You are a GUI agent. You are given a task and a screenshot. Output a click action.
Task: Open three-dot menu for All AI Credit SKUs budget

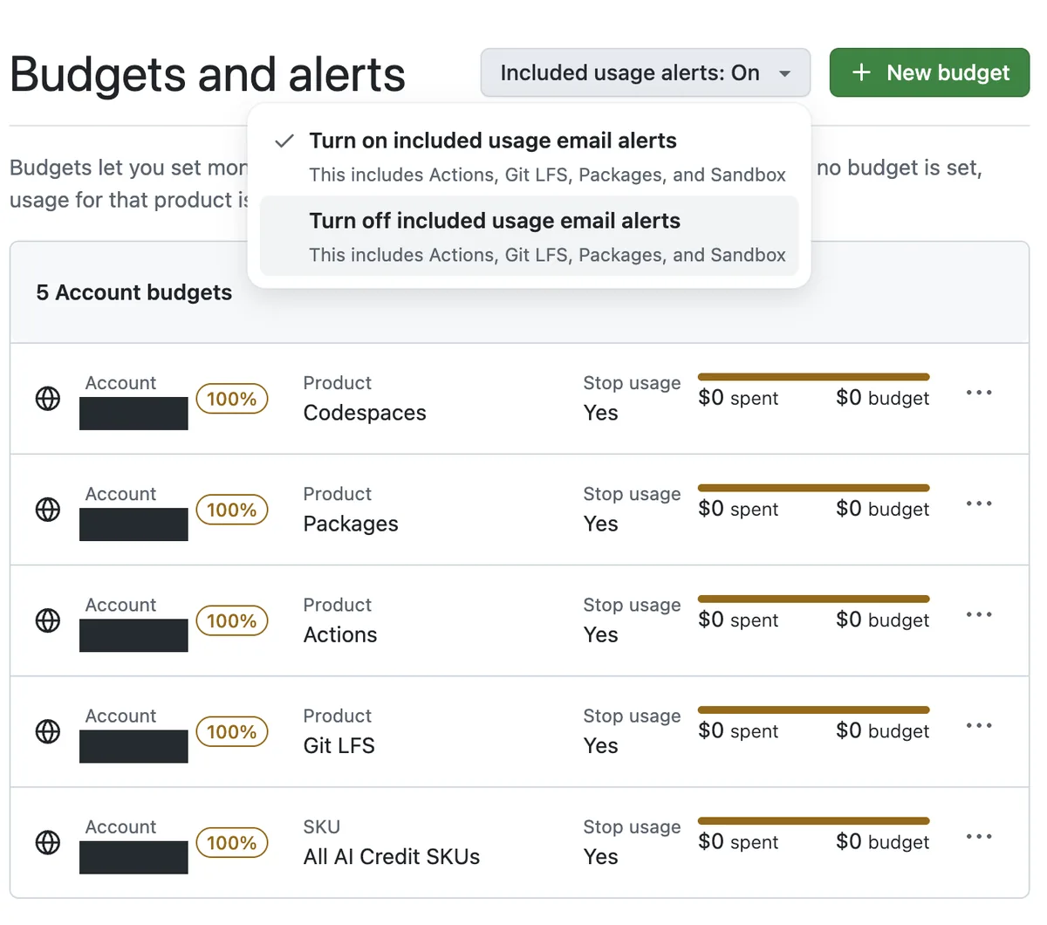tap(979, 836)
